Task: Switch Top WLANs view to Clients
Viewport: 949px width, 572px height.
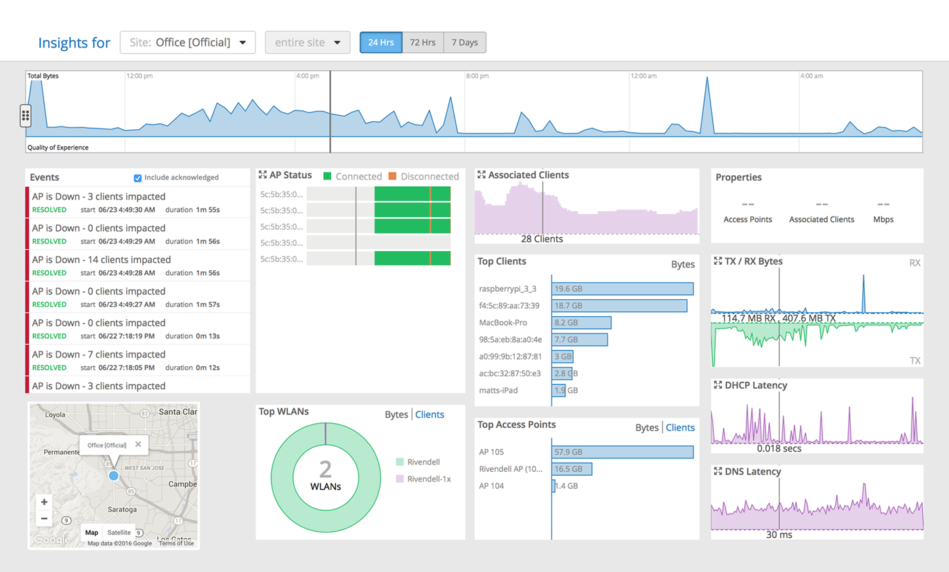Action: pyautogui.click(x=429, y=414)
